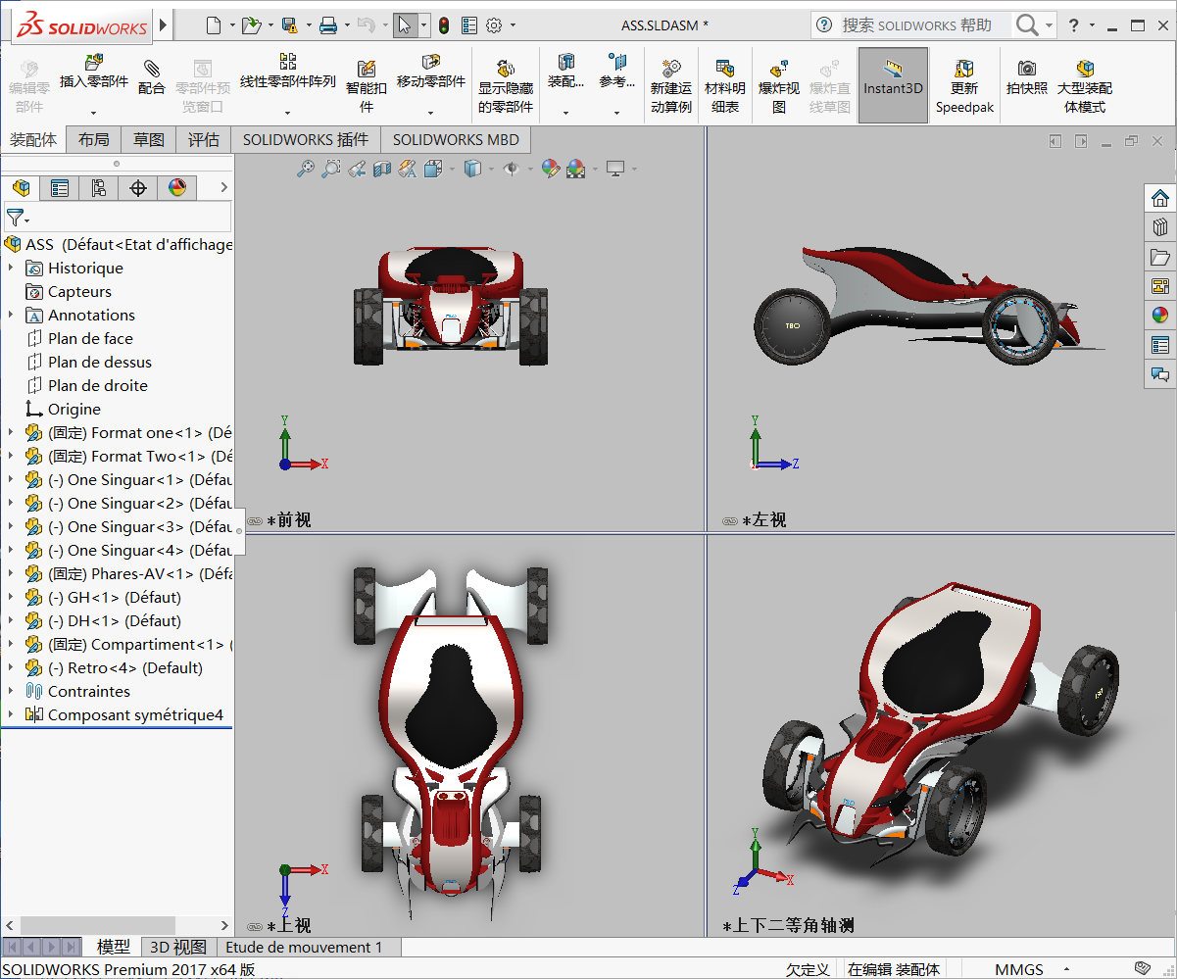Click the MMGS units status button
This screenshot has height=979, width=1177.
coord(1019,969)
